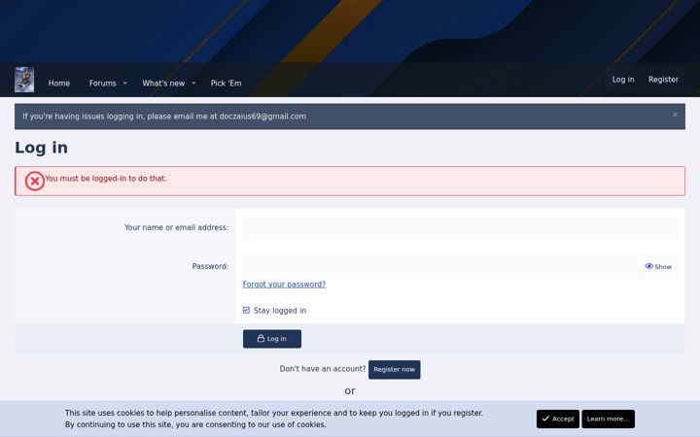Click the red error X icon
700x437 pixels.
(34, 181)
